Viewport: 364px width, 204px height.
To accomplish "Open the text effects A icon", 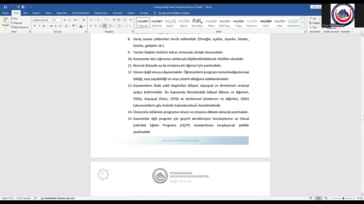I will (66, 26).
